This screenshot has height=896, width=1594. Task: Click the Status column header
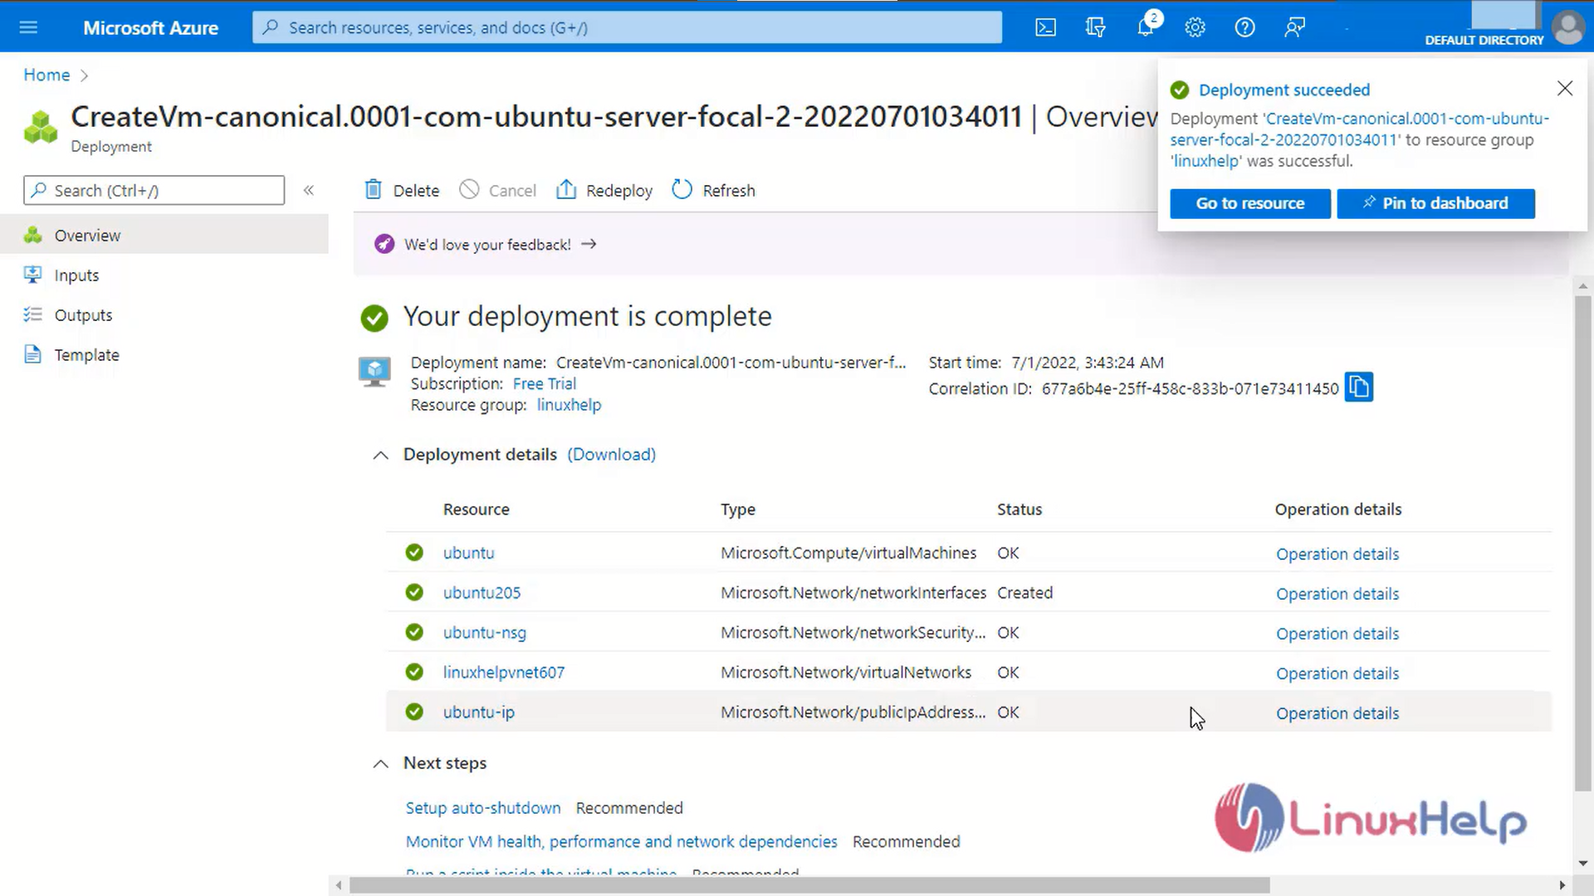pyautogui.click(x=1019, y=509)
